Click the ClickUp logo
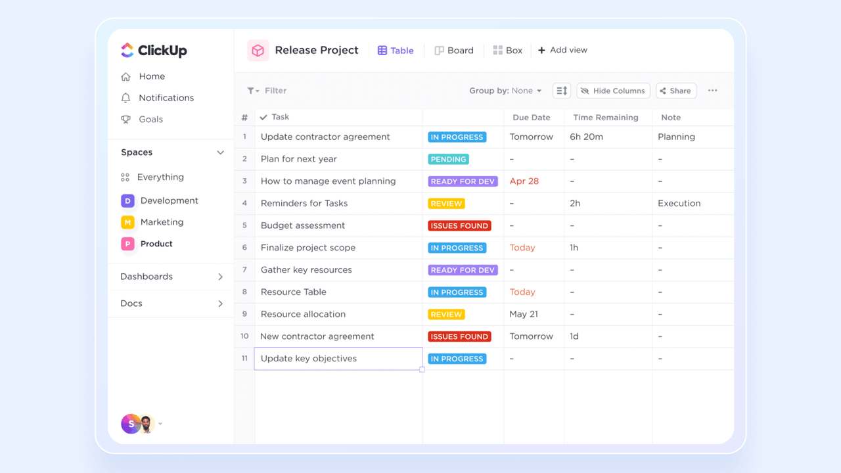 click(154, 51)
